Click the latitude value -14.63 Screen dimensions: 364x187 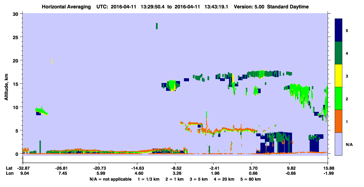pos(137,168)
